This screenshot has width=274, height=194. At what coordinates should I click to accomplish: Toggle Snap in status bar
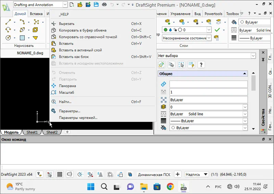pos(50,174)
